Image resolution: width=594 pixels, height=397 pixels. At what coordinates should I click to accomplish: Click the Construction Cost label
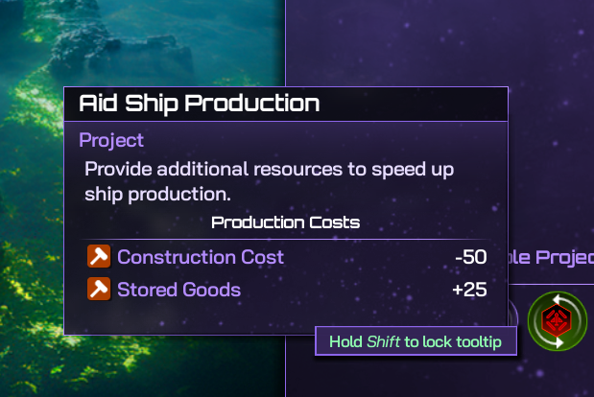tap(201, 257)
